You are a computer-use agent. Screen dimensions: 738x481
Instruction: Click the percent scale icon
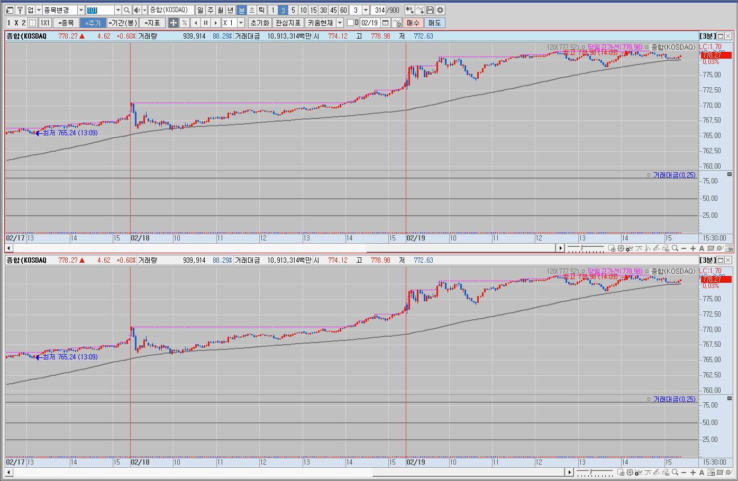pyautogui.click(x=184, y=23)
